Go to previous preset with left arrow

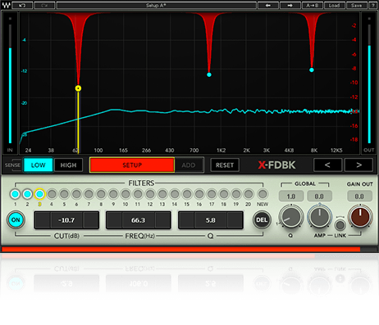(268, 5)
